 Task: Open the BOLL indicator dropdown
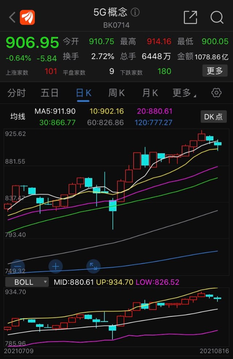pyautogui.click(x=27, y=282)
